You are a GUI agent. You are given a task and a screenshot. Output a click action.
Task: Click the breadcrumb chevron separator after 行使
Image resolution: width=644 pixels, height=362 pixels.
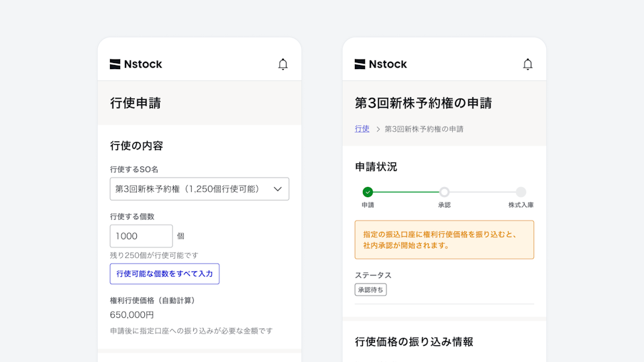coord(378,129)
